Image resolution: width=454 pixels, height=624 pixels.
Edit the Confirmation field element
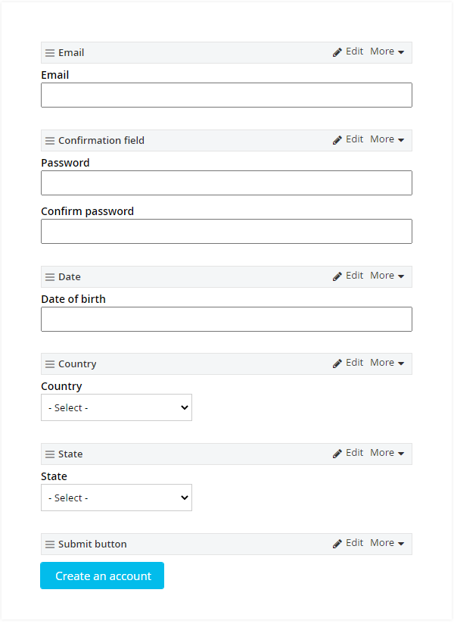pyautogui.click(x=348, y=140)
